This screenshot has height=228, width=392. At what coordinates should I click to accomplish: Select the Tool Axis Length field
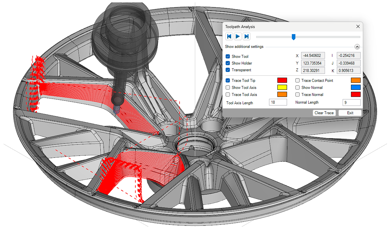pos(278,102)
